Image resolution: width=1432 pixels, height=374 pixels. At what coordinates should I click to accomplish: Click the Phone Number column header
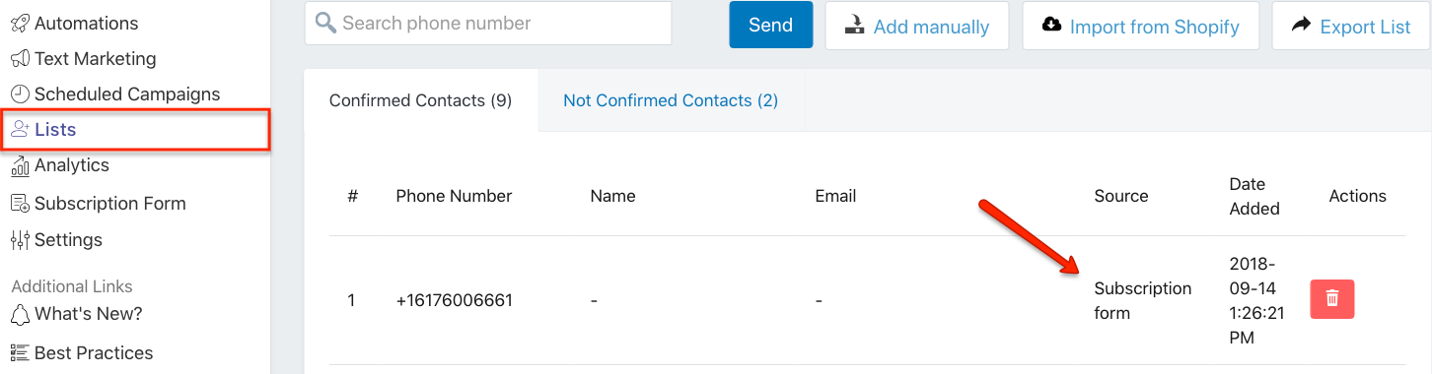(x=454, y=196)
